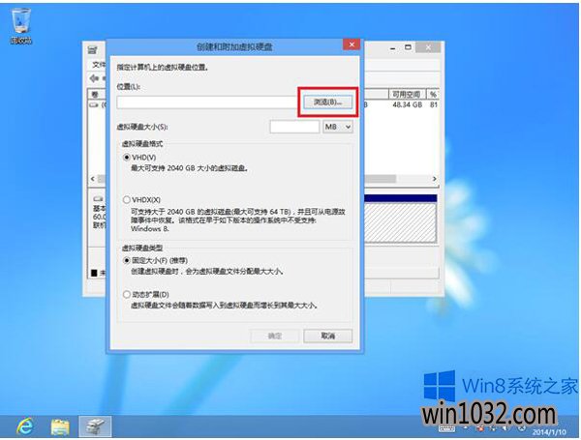Close the create virtual hard disk dialog

point(348,44)
